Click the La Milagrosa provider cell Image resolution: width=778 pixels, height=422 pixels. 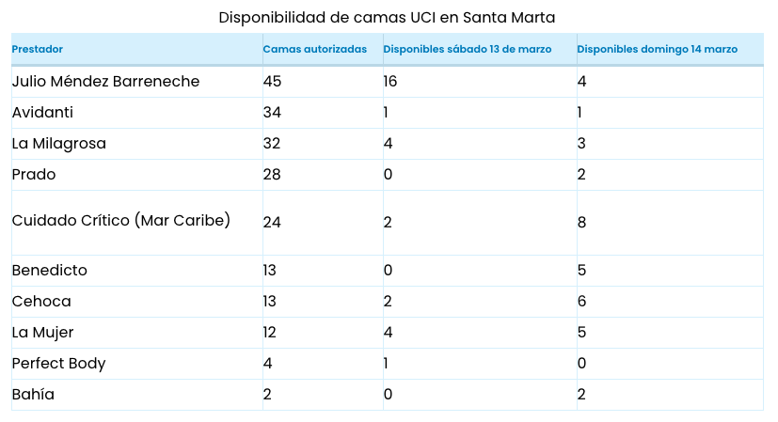click(x=58, y=144)
